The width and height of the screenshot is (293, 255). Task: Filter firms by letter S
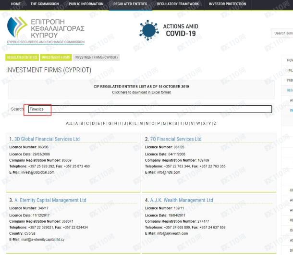(176, 123)
